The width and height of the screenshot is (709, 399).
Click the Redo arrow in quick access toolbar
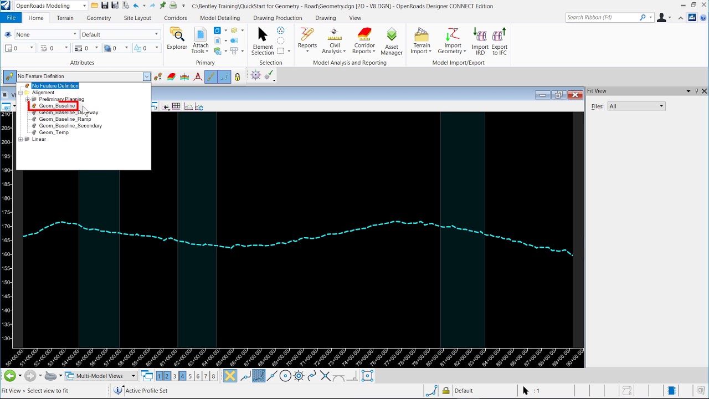[x=152, y=6]
